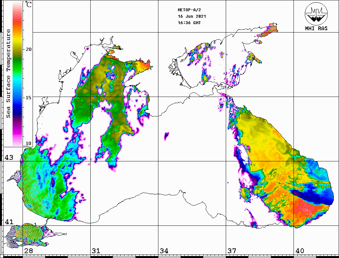Click the longitude label '37'
The height and width of the screenshot is (258, 339).
tap(232, 251)
